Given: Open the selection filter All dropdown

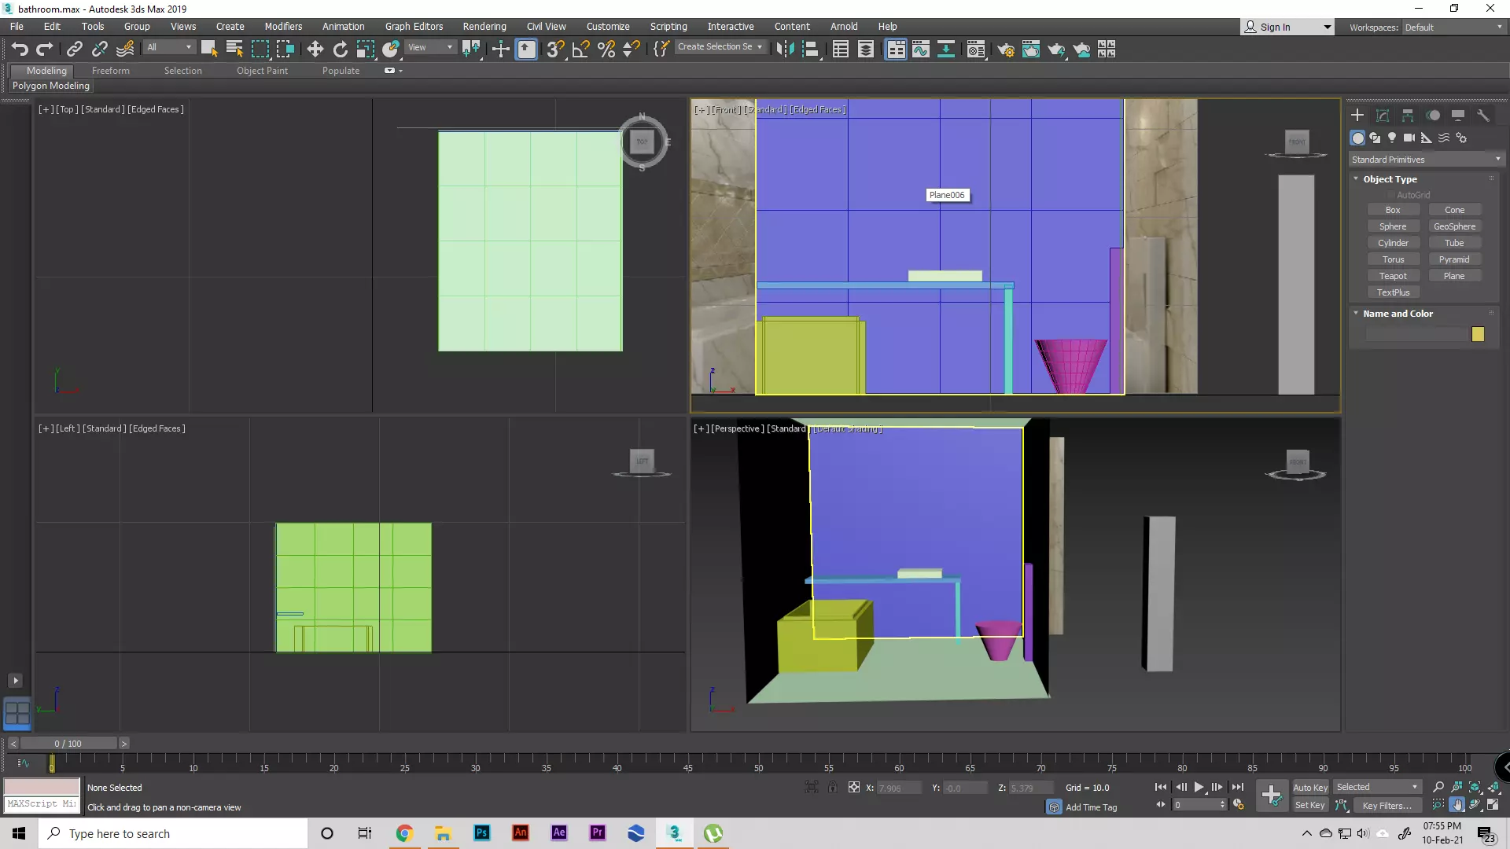Looking at the screenshot, I should pyautogui.click(x=169, y=47).
